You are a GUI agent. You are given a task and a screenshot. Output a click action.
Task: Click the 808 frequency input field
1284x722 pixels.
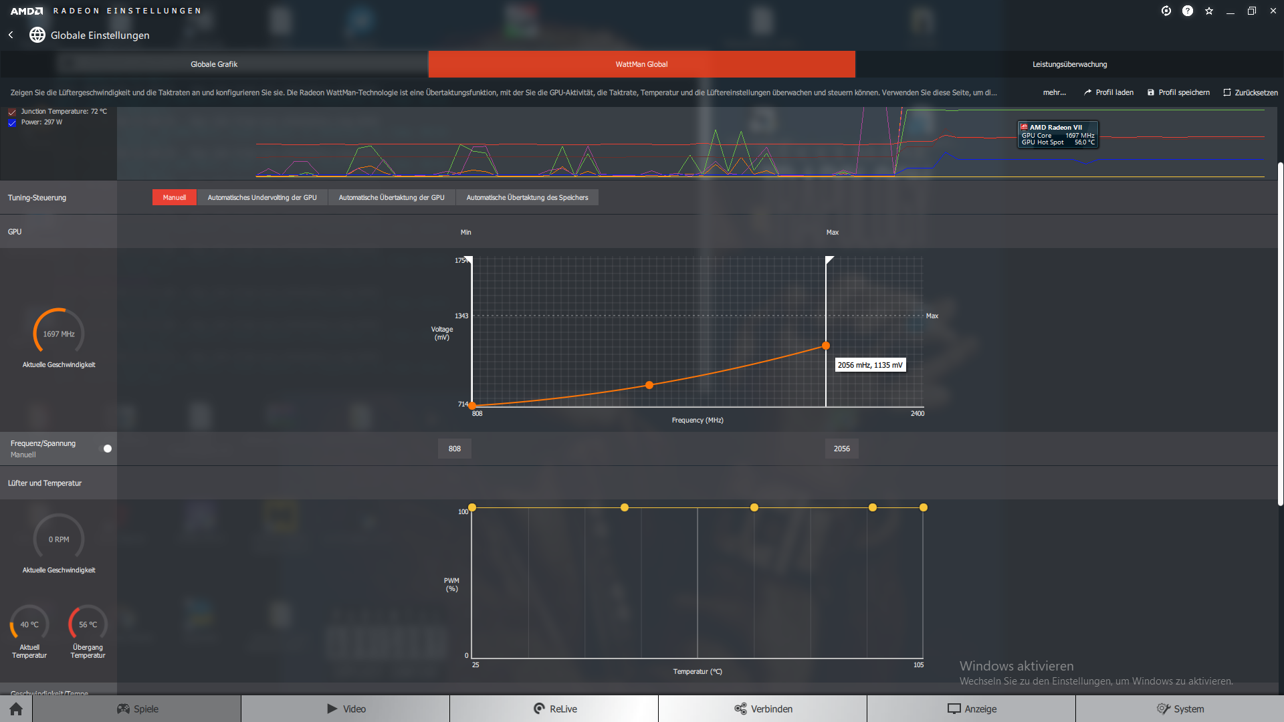[x=454, y=449]
